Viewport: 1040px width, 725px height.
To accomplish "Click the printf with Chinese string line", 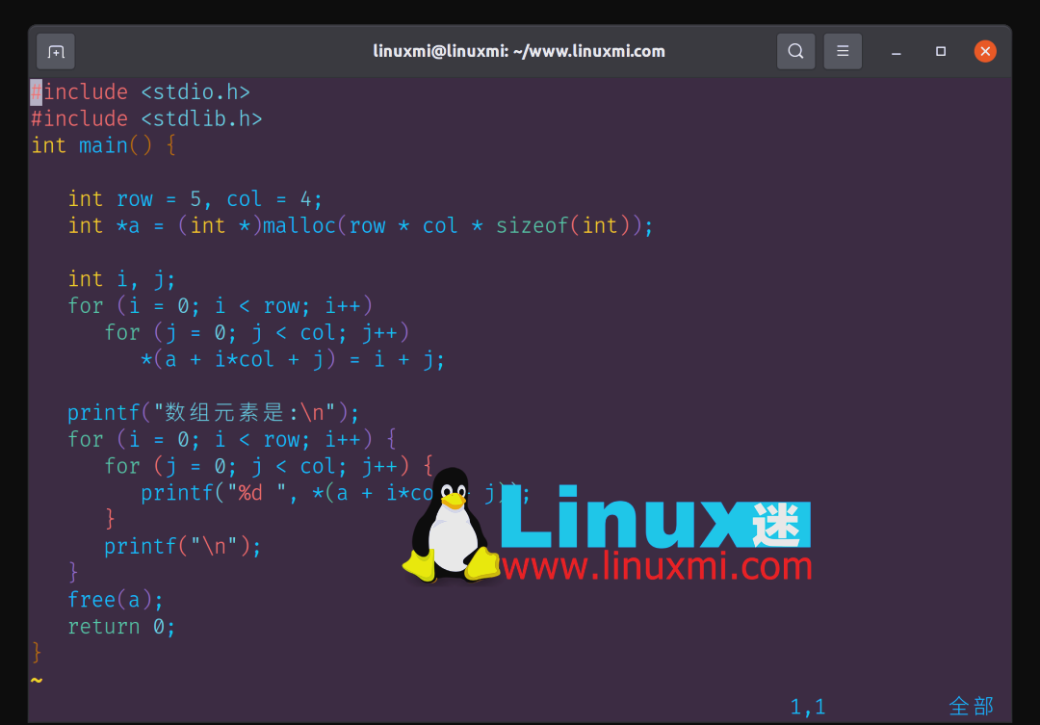I will pos(213,413).
